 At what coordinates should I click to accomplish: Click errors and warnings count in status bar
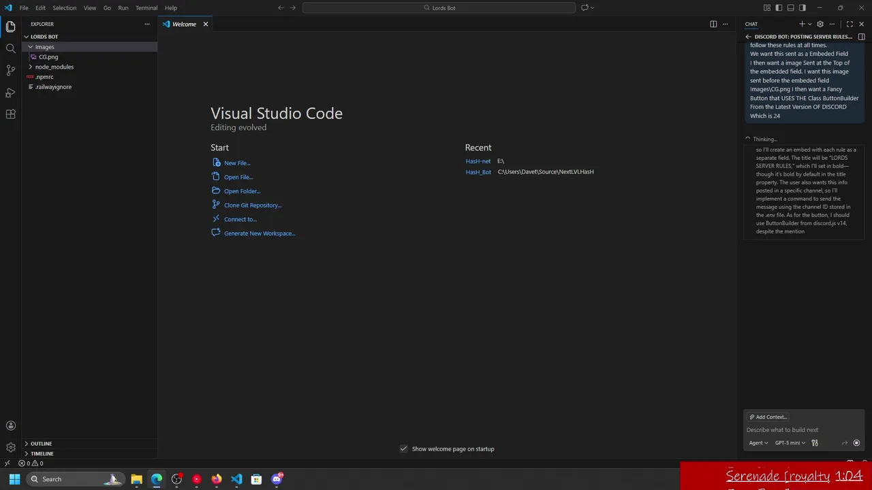point(31,463)
